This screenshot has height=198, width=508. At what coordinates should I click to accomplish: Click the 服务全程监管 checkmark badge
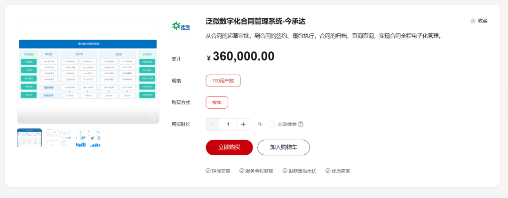click(256, 171)
